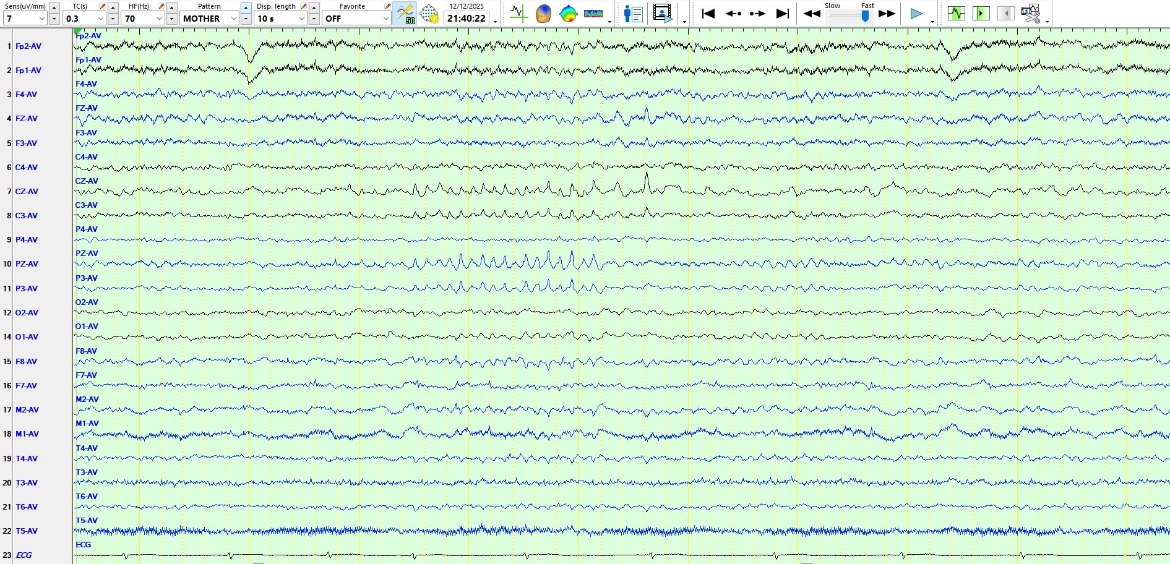Jump to the end of the recording

pos(783,14)
